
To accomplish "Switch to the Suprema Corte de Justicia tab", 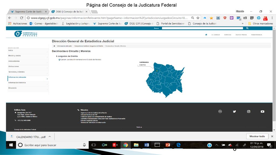I will 28,12.
